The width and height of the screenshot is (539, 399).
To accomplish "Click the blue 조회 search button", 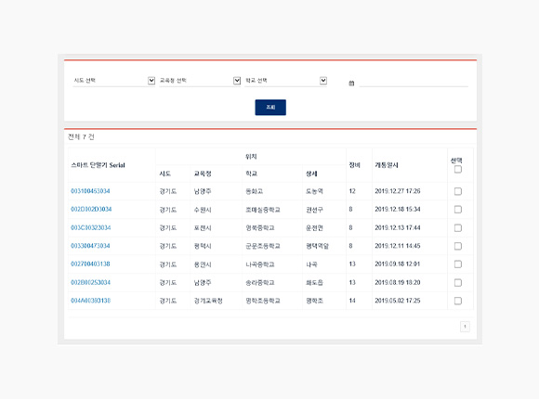I will click(270, 107).
